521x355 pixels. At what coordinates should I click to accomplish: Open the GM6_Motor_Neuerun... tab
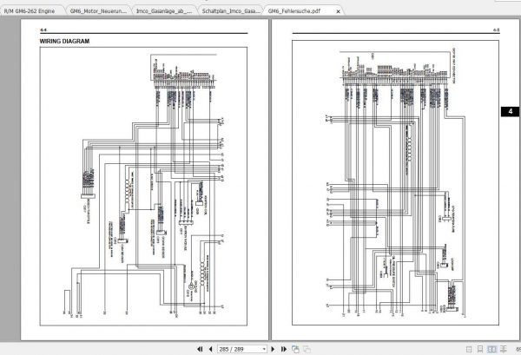click(x=98, y=11)
